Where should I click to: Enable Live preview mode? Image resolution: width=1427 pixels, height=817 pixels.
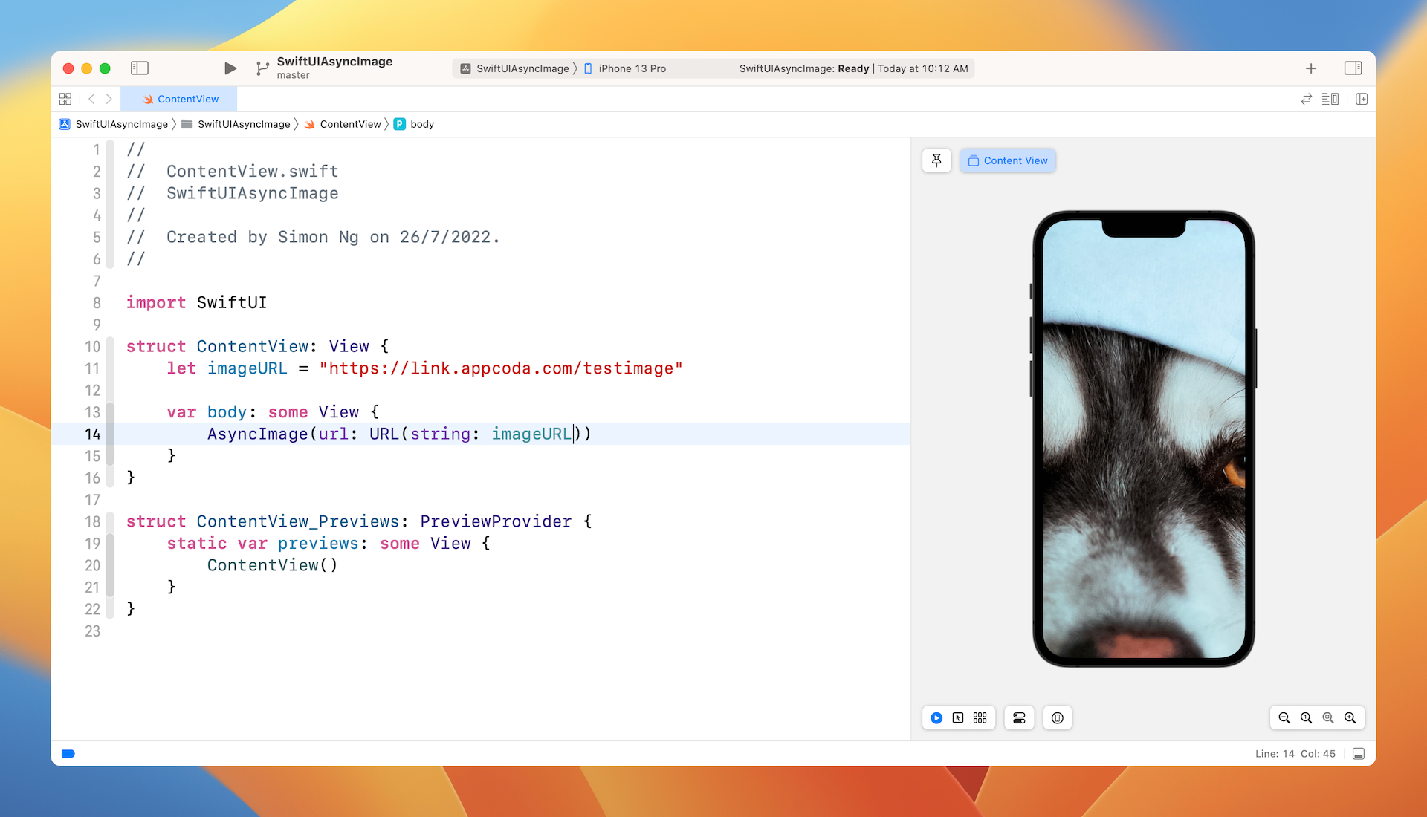(x=936, y=718)
